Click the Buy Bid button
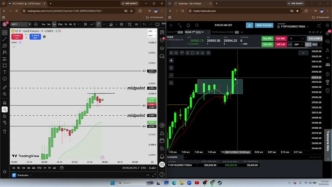The height and width of the screenshot is (187, 332). coord(267,44)
